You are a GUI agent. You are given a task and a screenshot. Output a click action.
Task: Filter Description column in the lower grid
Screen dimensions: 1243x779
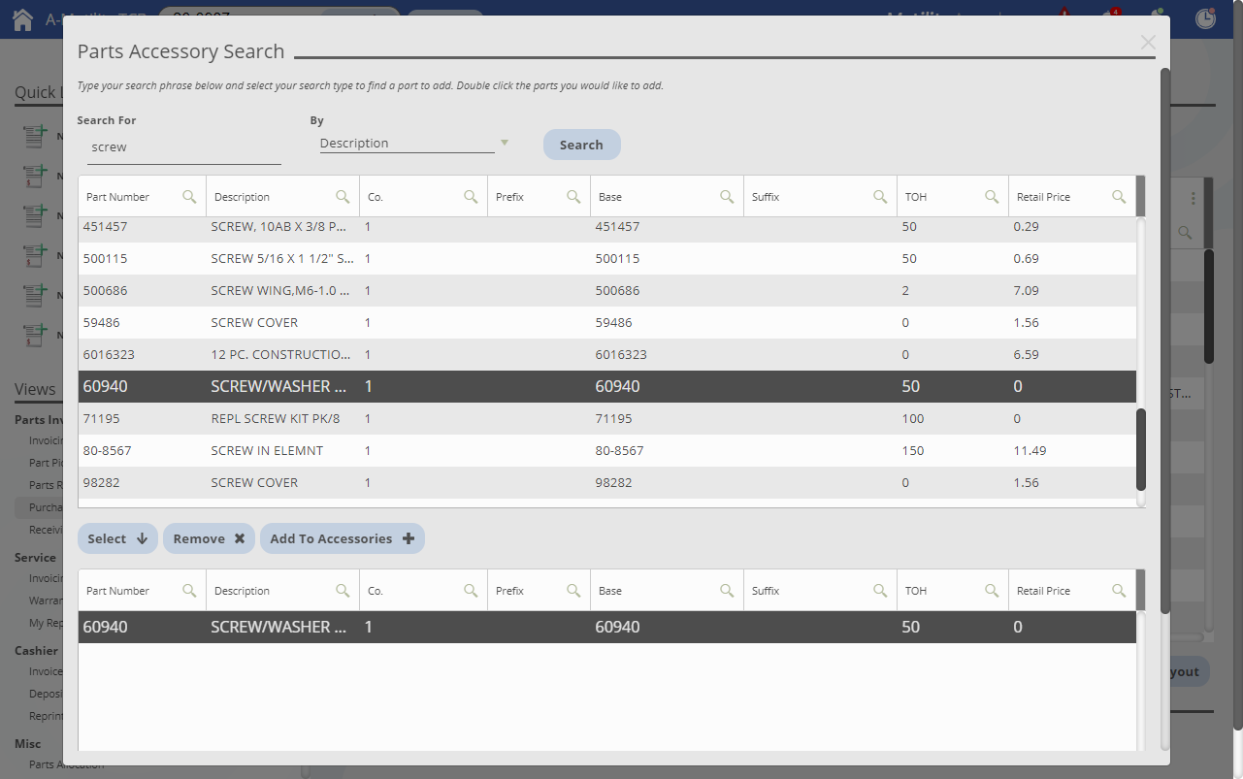343,591
